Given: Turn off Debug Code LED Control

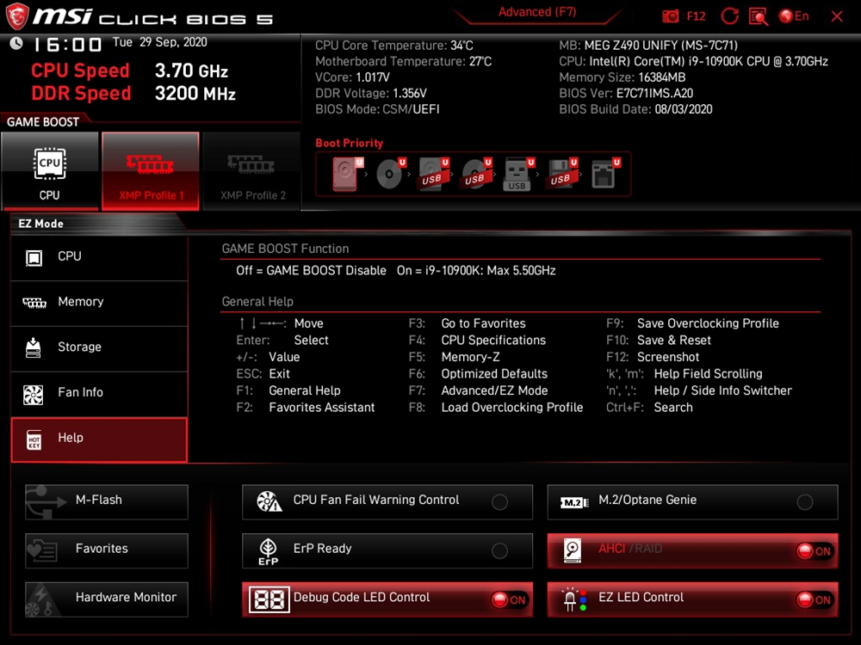Looking at the screenshot, I should point(510,600).
